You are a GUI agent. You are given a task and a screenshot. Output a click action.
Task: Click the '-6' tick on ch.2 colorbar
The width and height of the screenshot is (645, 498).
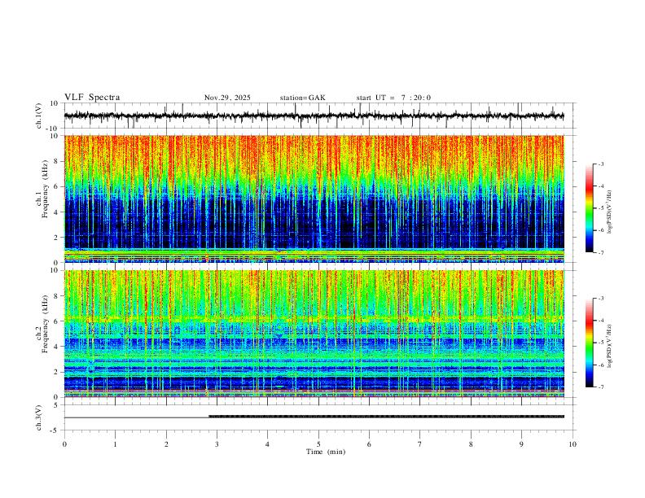[x=601, y=365]
